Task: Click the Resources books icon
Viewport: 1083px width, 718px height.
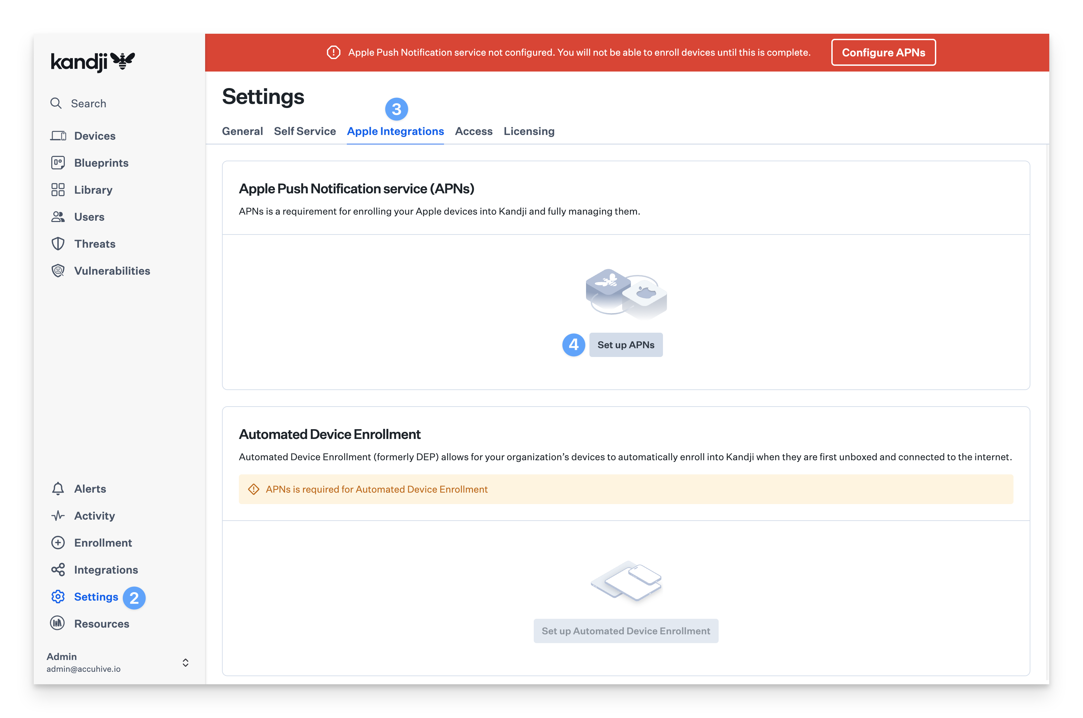Action: pyautogui.click(x=58, y=623)
